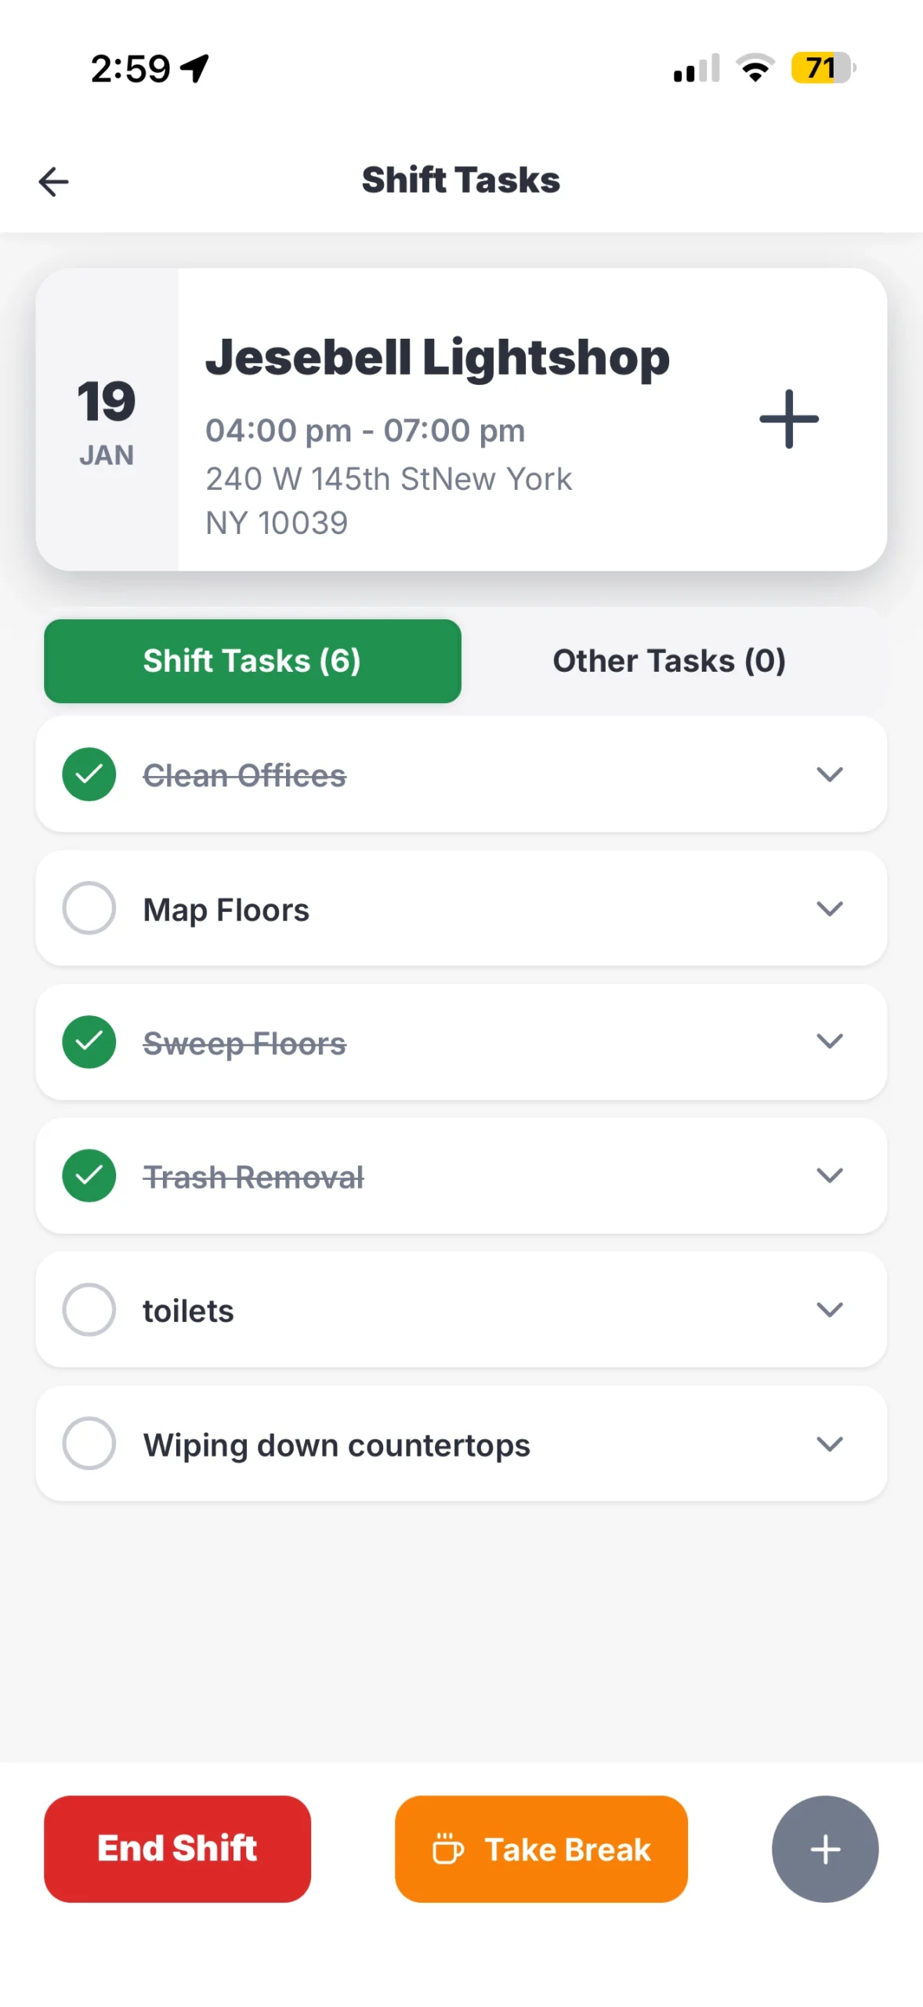The height and width of the screenshot is (2007, 923).
Task: Expand the Map Floors task details
Action: pos(829,909)
